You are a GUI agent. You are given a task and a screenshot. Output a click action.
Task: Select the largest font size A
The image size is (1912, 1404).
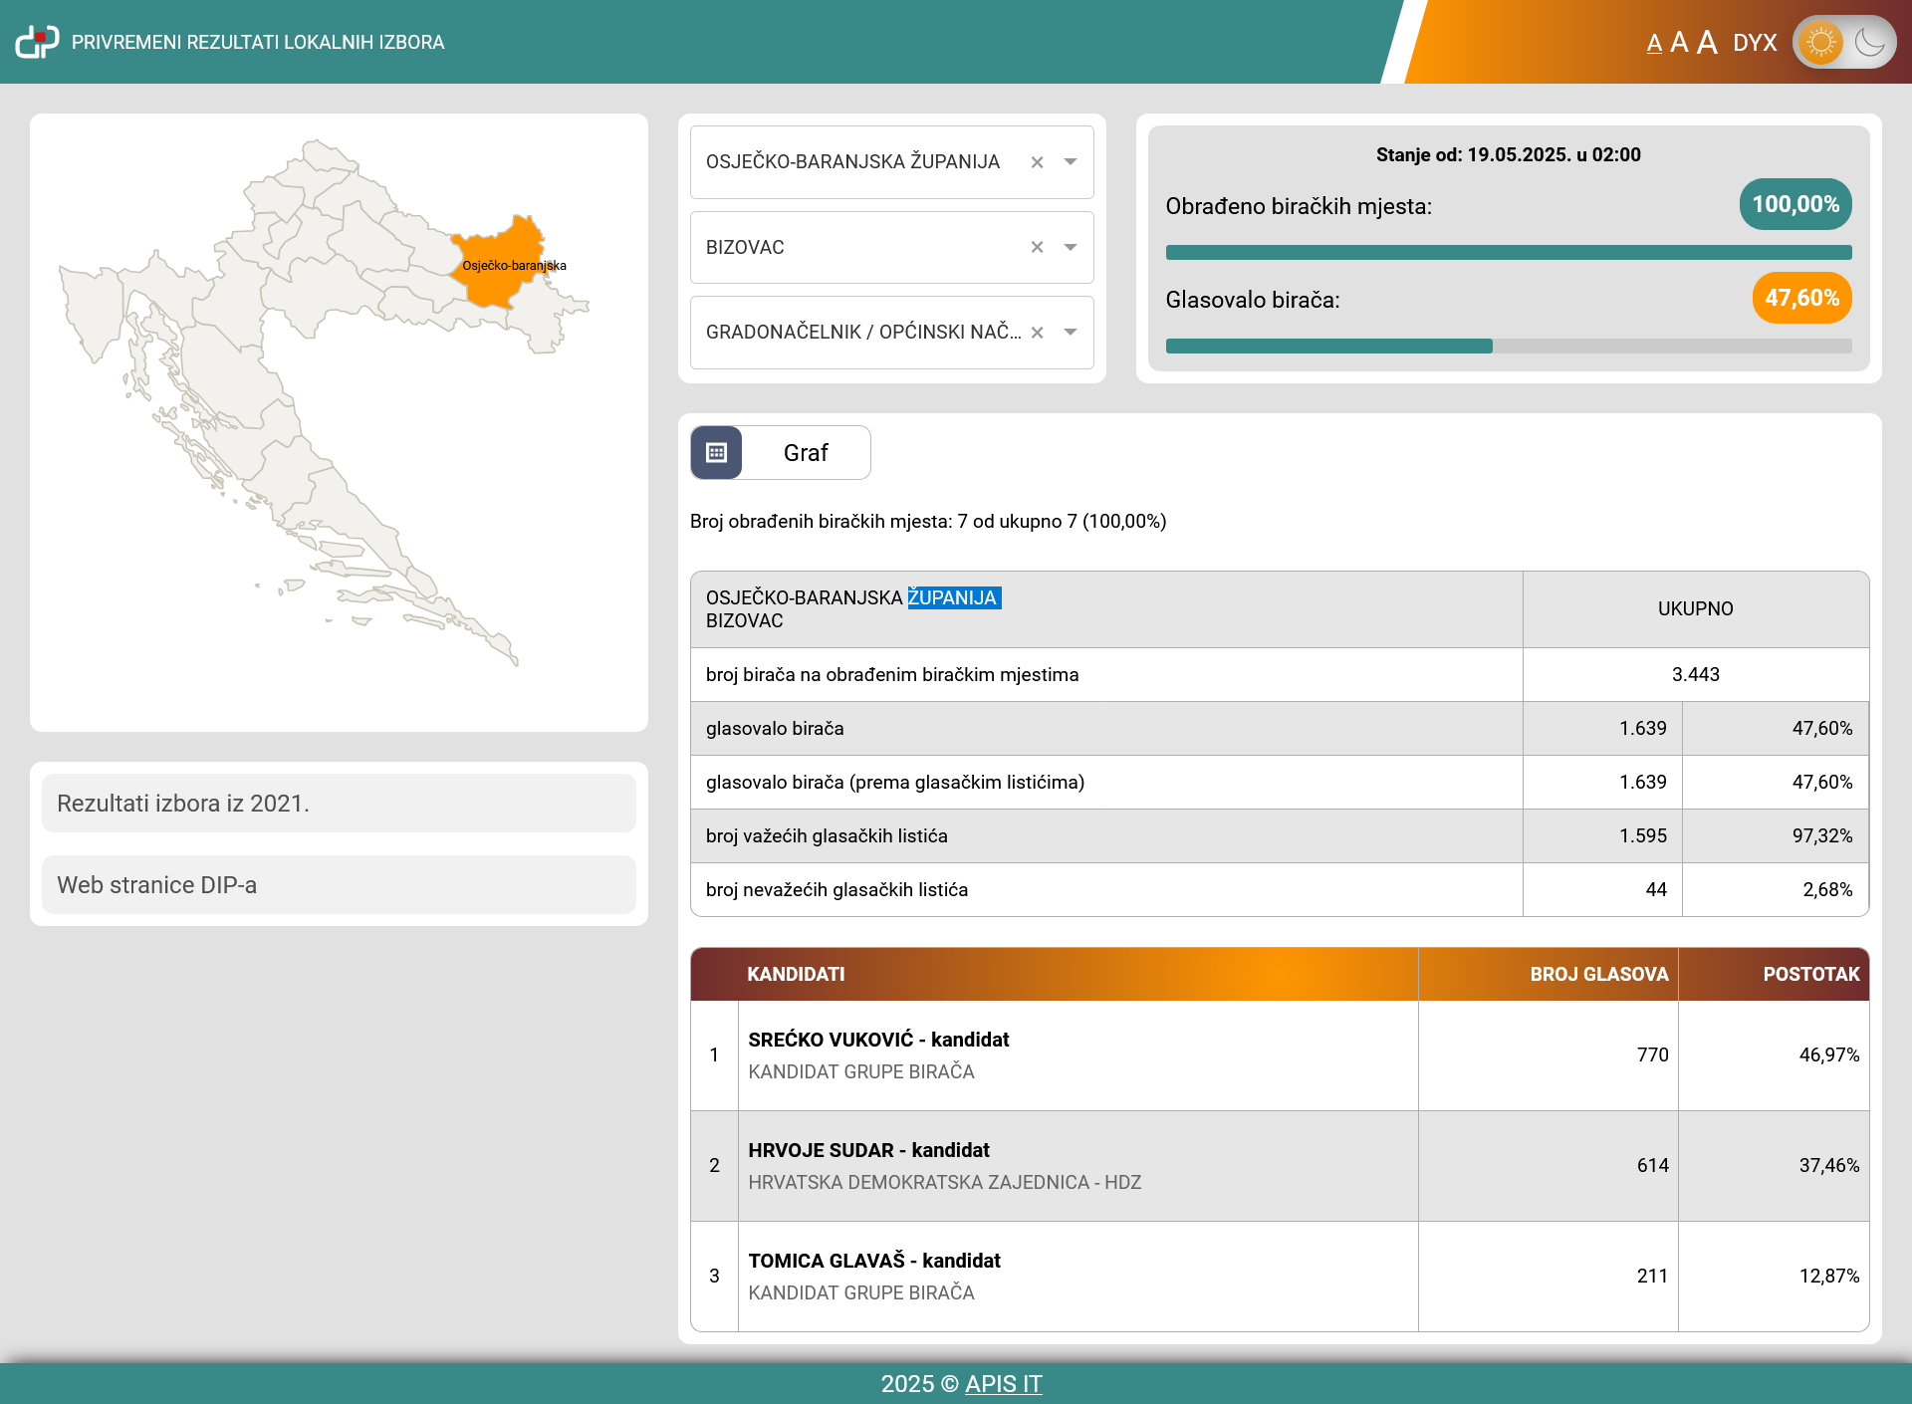click(x=1707, y=42)
